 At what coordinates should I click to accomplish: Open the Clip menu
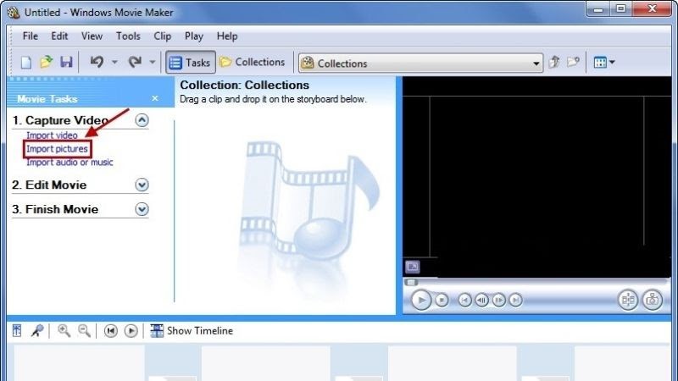pyautogui.click(x=162, y=36)
